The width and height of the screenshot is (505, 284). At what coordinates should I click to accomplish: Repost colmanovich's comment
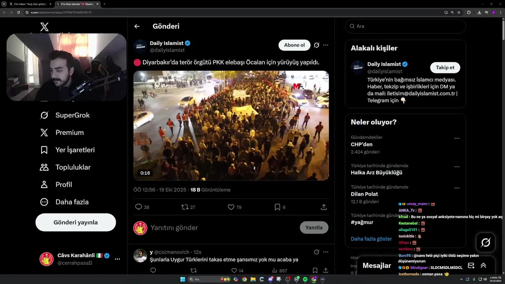[x=194, y=271]
